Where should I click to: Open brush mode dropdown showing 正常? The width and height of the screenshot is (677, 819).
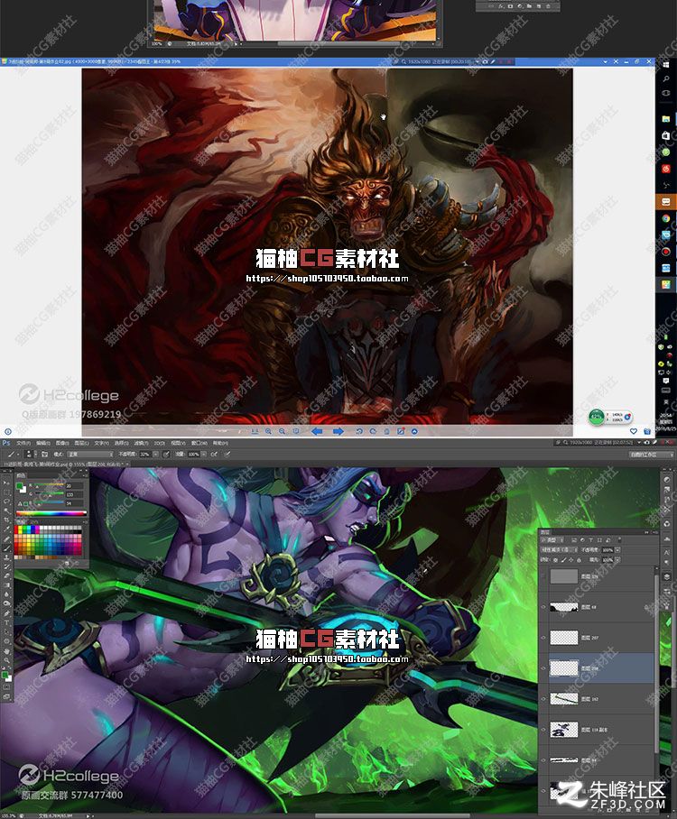tap(90, 455)
